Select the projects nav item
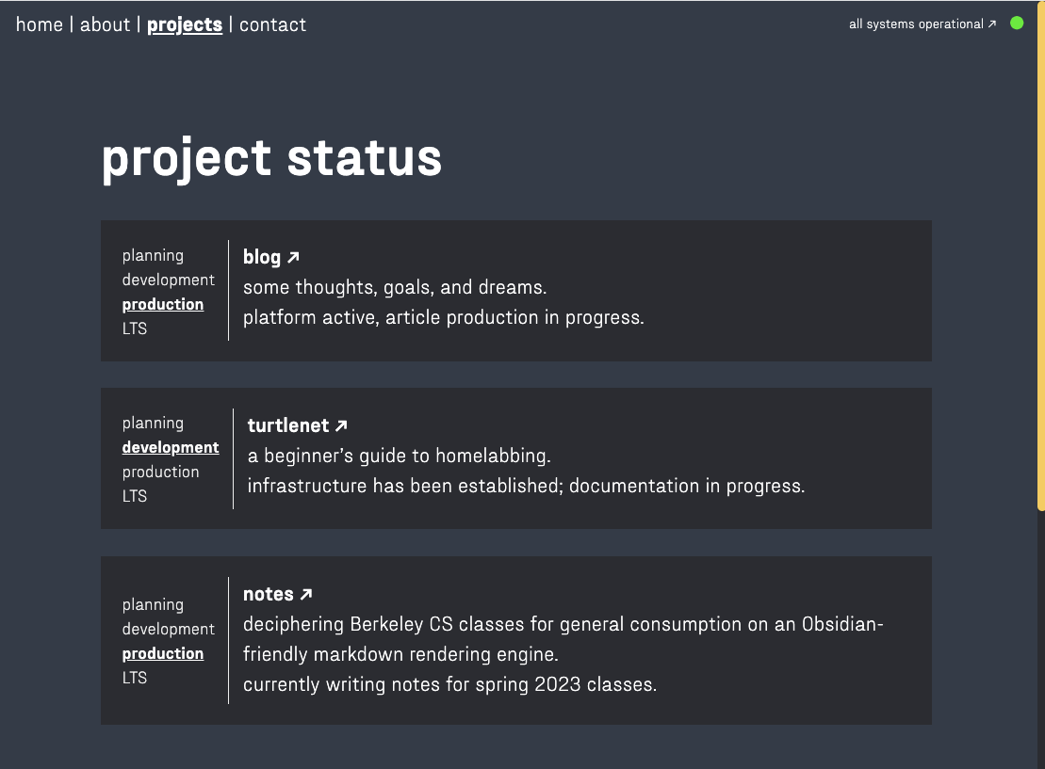The height and width of the screenshot is (769, 1045). click(x=185, y=24)
